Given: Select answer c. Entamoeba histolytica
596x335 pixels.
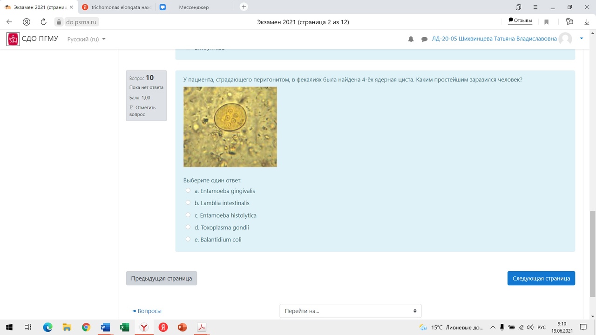Looking at the screenshot, I should click(x=188, y=215).
